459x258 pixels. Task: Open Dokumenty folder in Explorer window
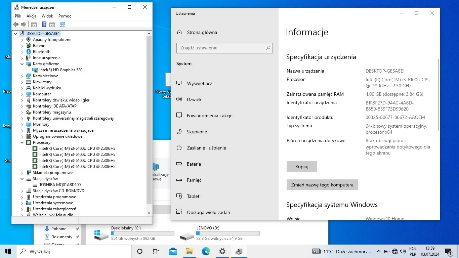pos(62,237)
